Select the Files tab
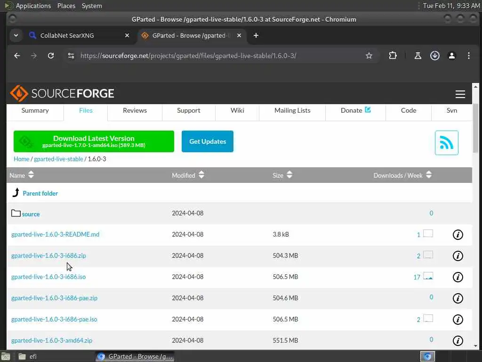Image resolution: width=482 pixels, height=362 pixels. click(x=86, y=110)
